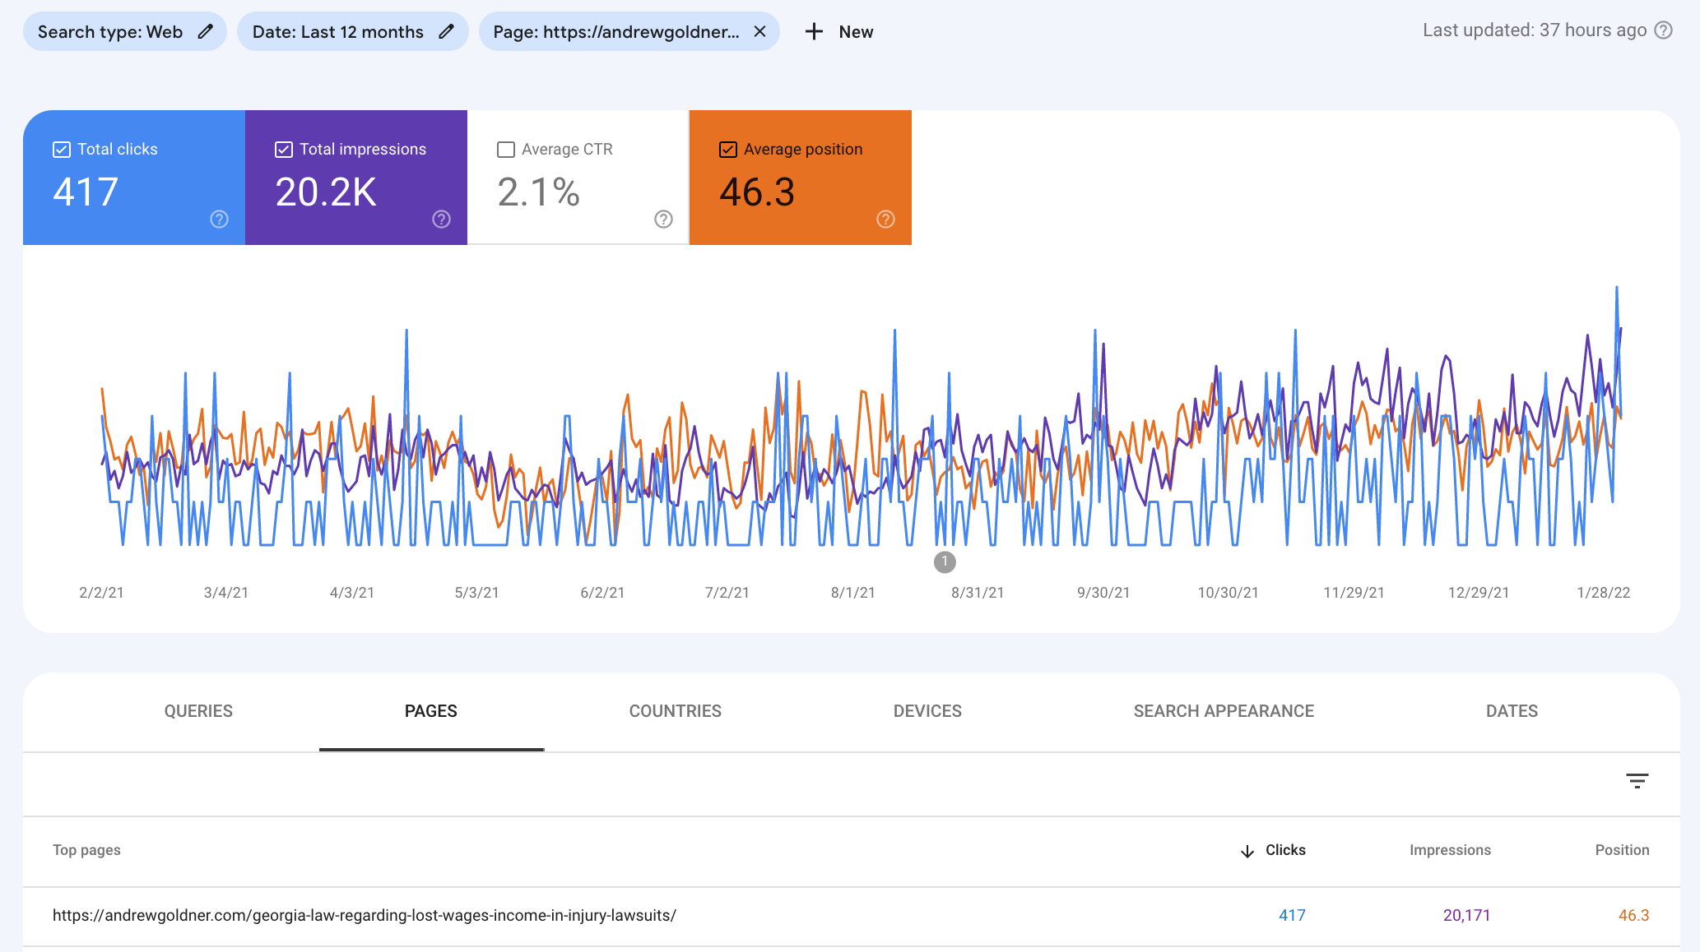This screenshot has width=1700, height=952.
Task: Uncheck the Average position checkbox
Action: (728, 150)
